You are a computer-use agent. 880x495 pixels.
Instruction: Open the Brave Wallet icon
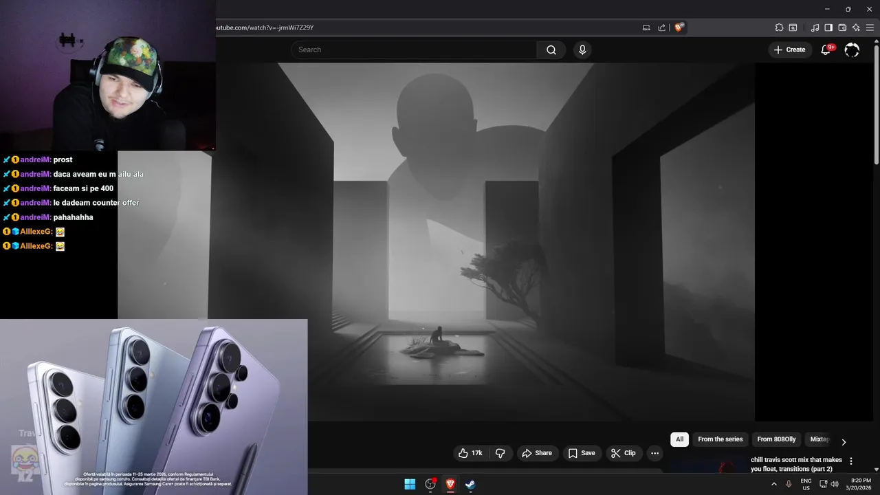coord(842,27)
